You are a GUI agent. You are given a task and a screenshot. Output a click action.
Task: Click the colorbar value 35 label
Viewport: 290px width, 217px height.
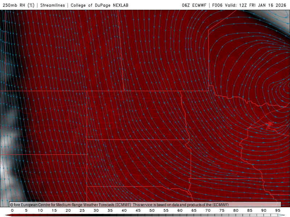click(110, 210)
